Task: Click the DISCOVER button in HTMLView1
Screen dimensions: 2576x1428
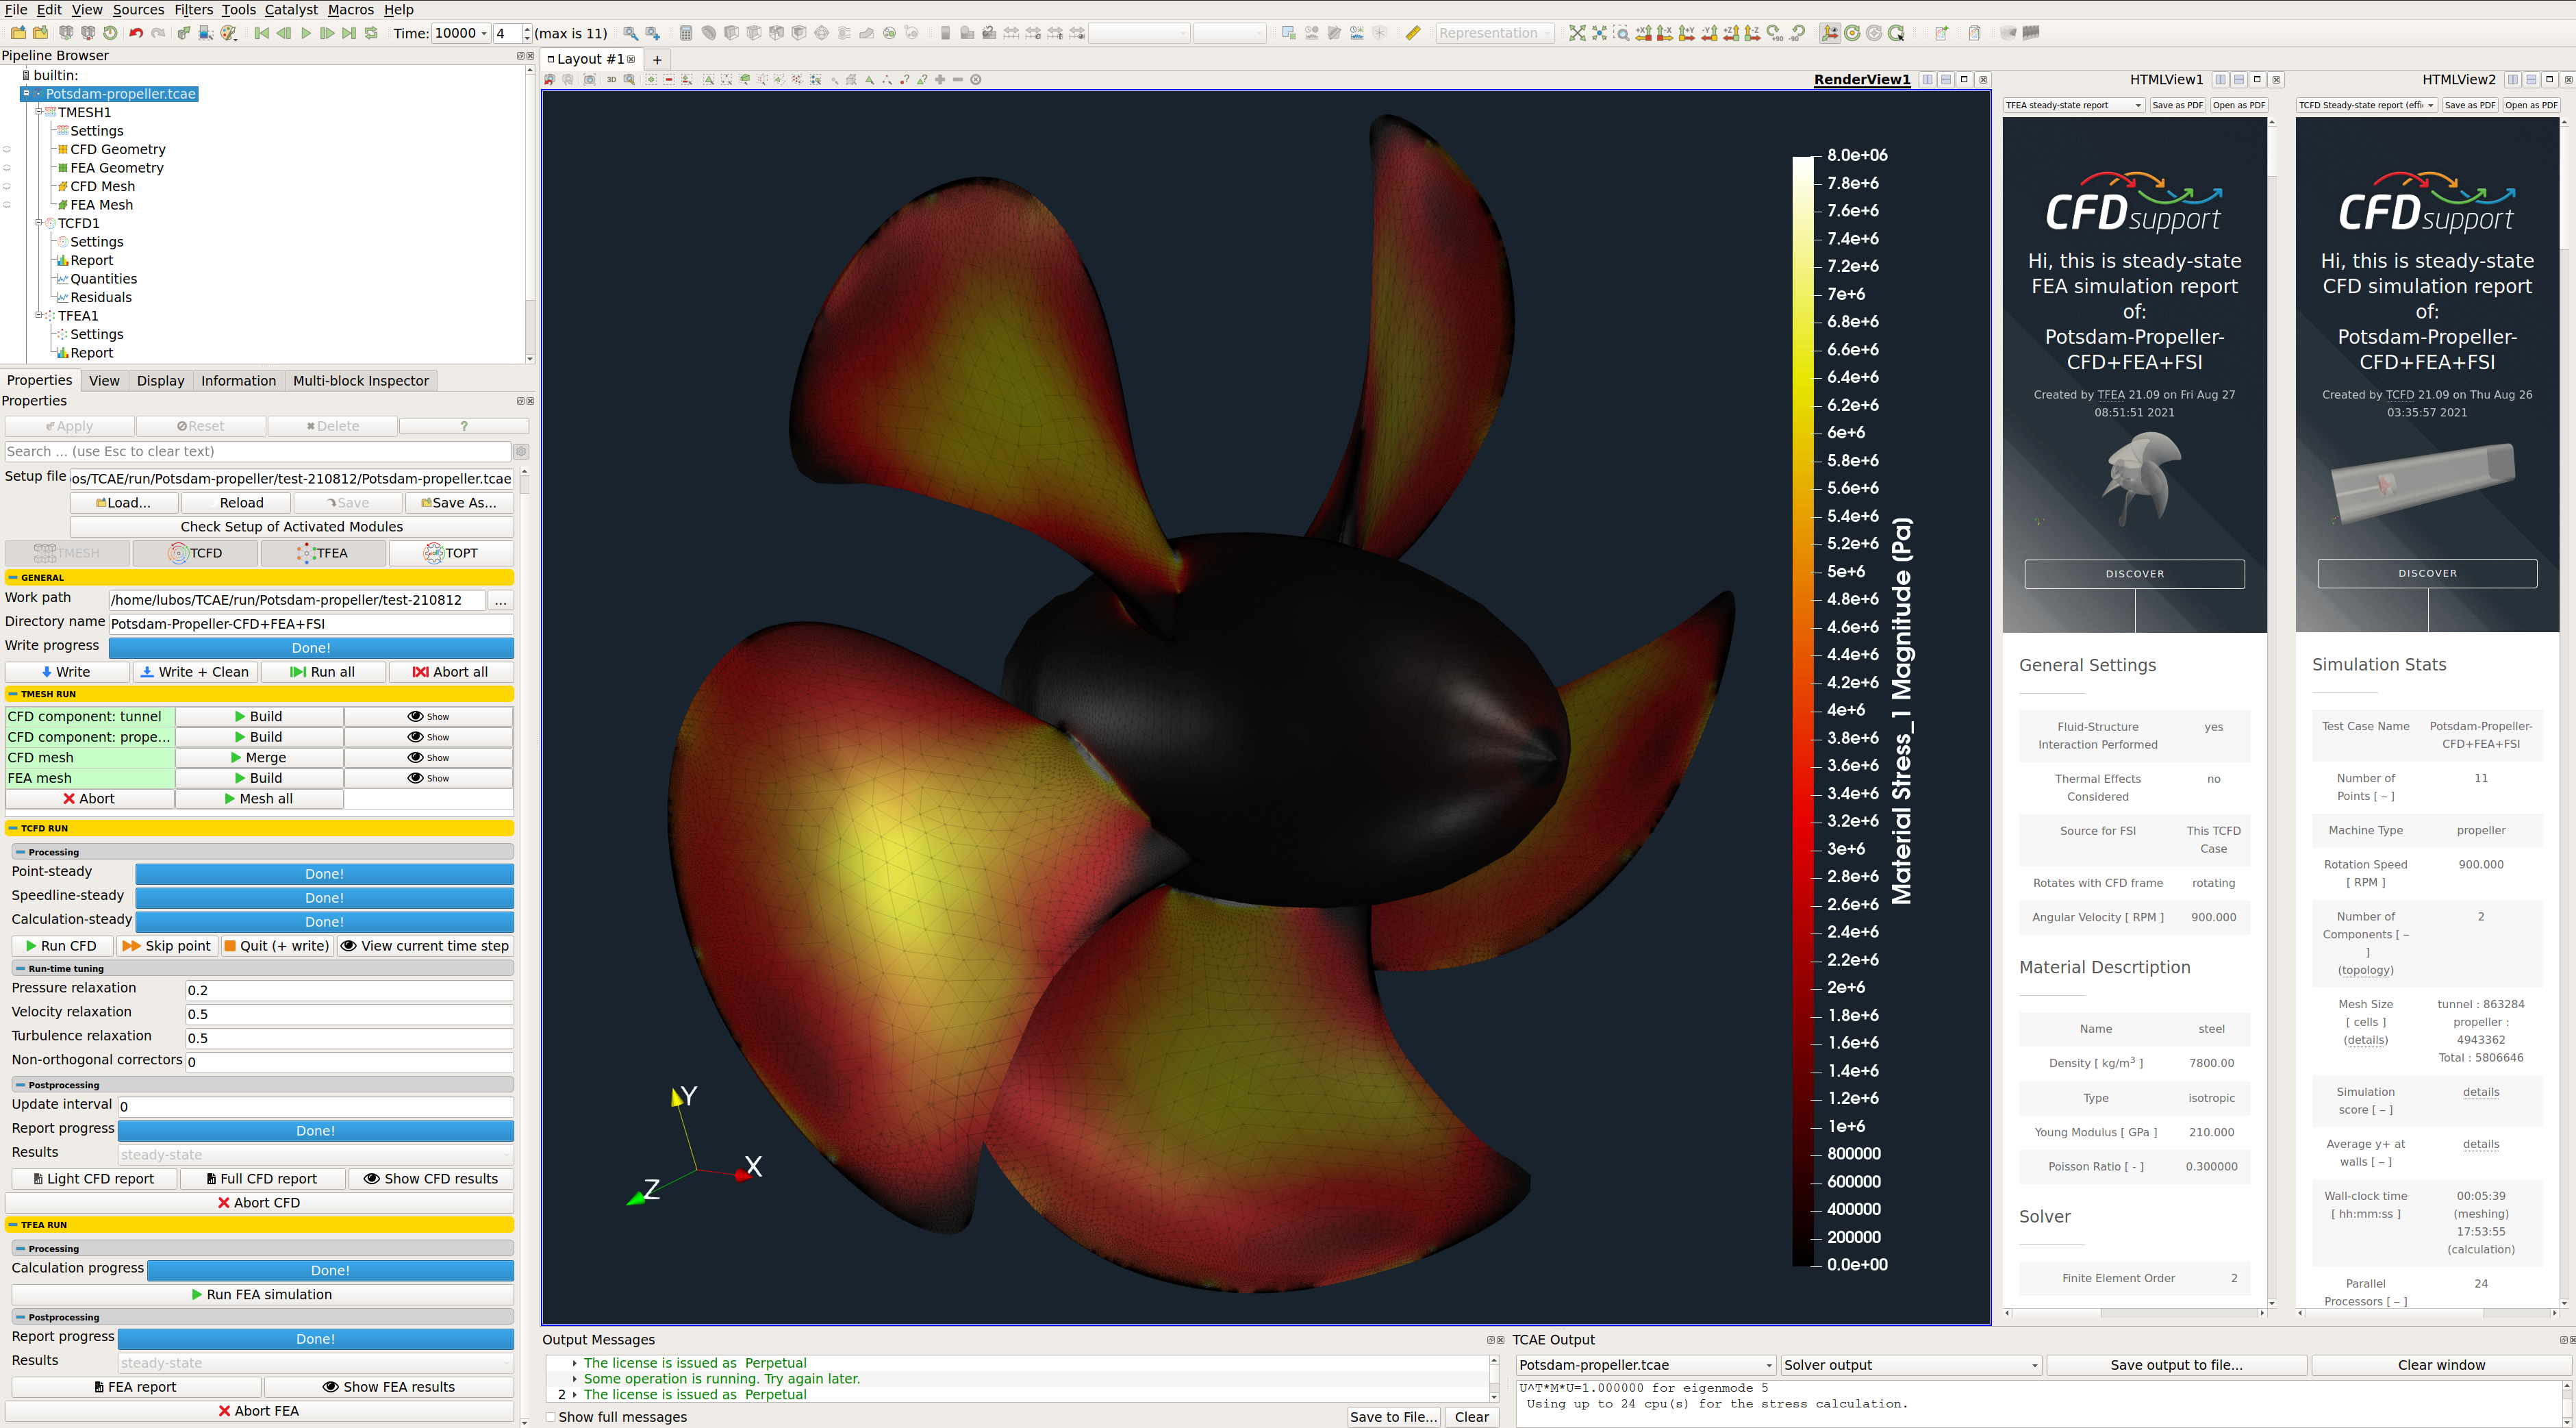Action: 2134,574
